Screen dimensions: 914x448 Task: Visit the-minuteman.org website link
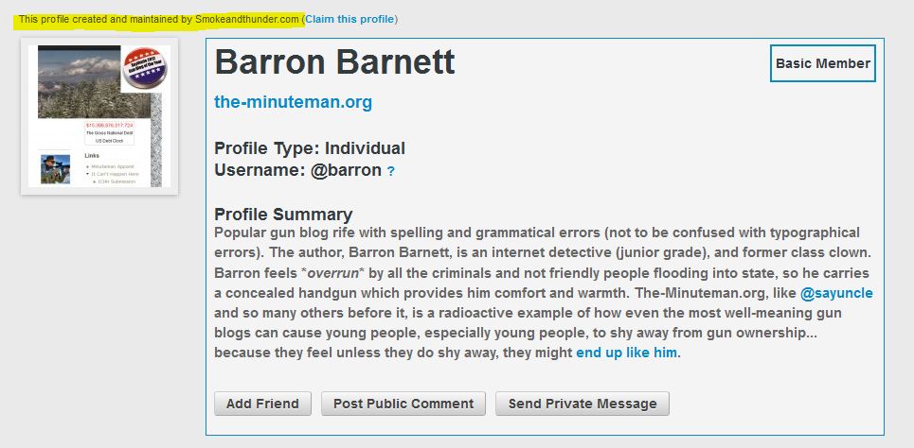point(294,102)
